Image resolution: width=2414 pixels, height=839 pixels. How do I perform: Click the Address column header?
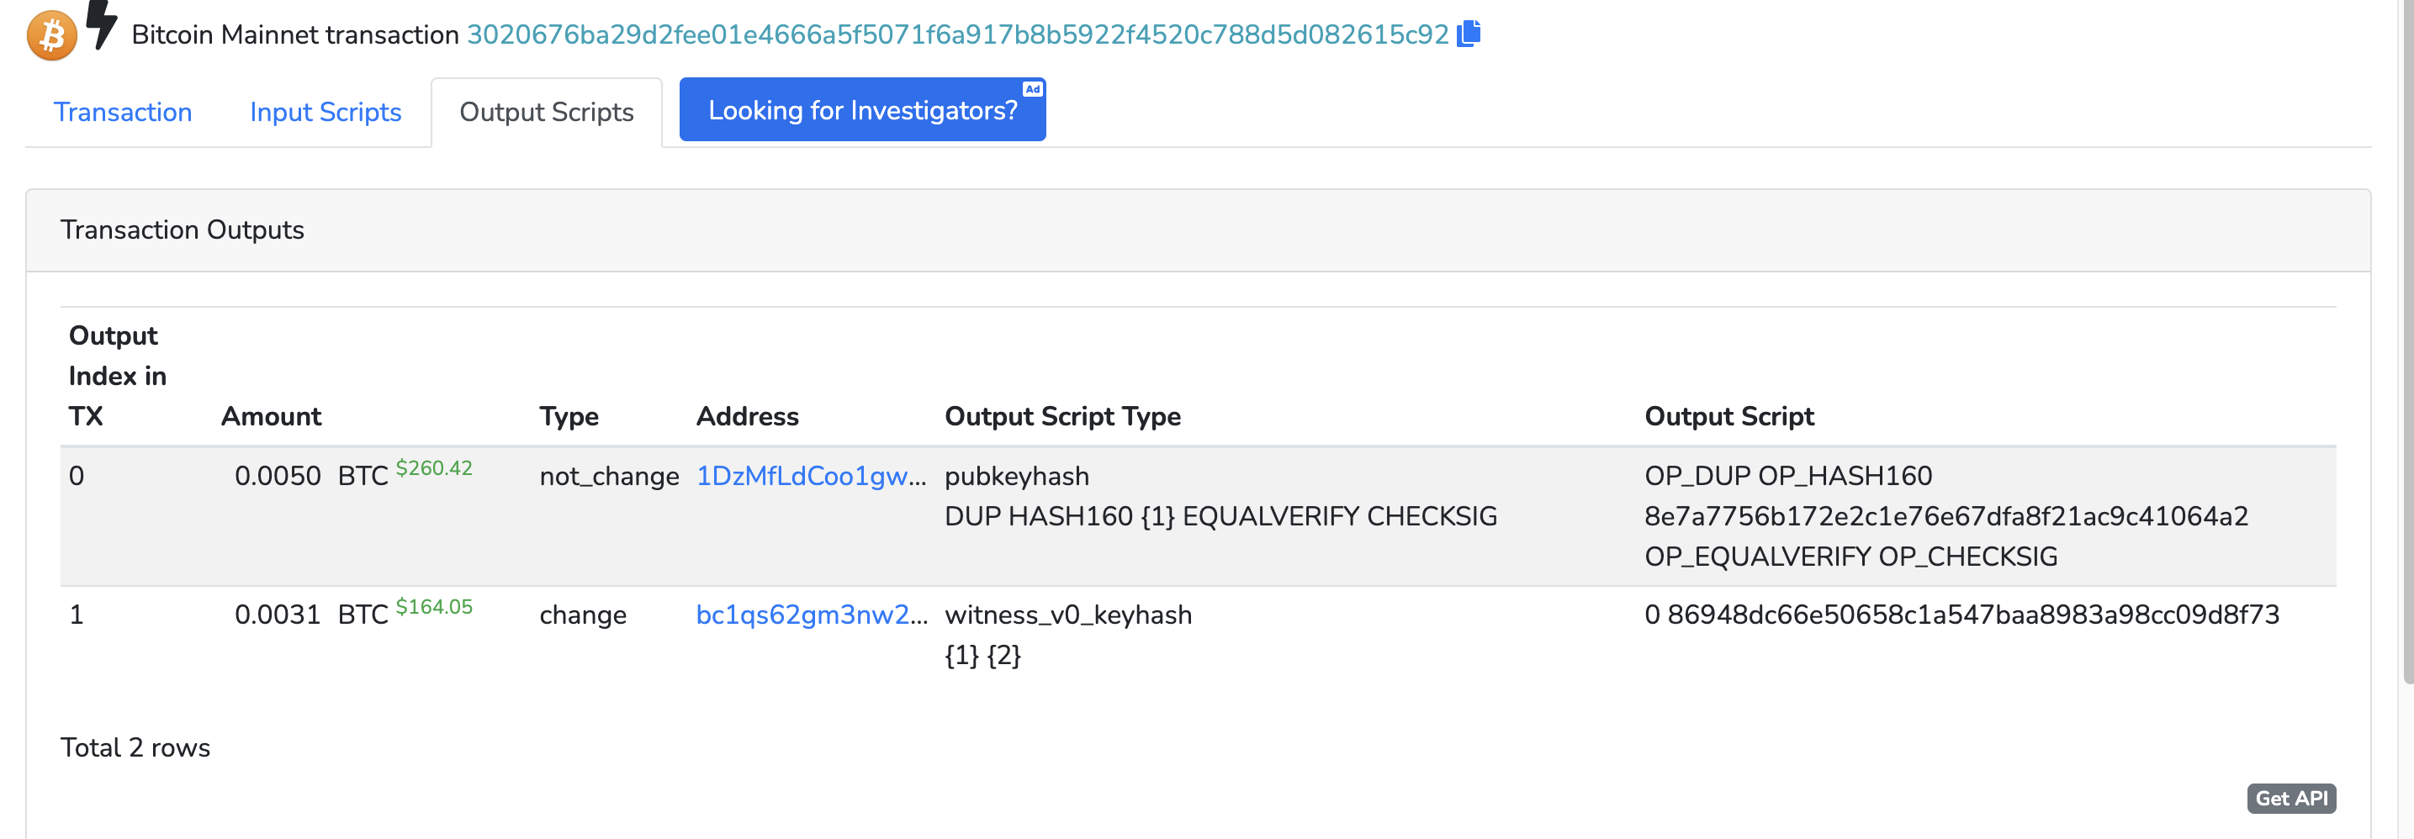point(747,416)
